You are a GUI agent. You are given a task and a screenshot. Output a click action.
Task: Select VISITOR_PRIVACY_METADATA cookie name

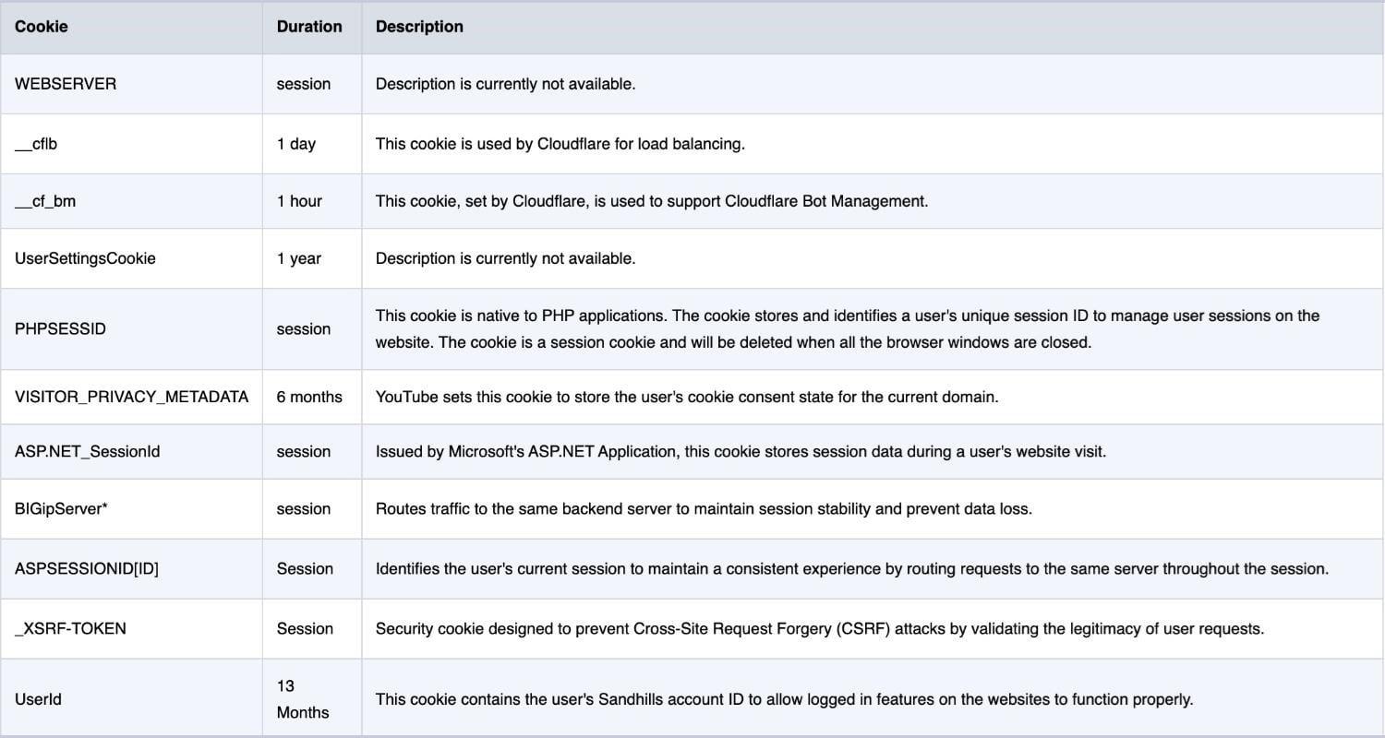coord(132,397)
